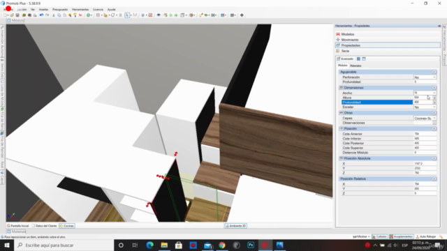447x251 pixels.
Task: Click the green globe toolbar icon
Action: pos(89,15)
